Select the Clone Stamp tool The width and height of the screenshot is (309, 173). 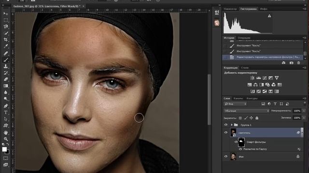tap(6, 66)
